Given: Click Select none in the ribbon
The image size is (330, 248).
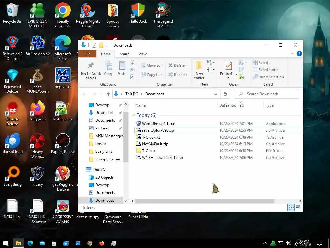Looking at the screenshot, I should click(266, 70).
